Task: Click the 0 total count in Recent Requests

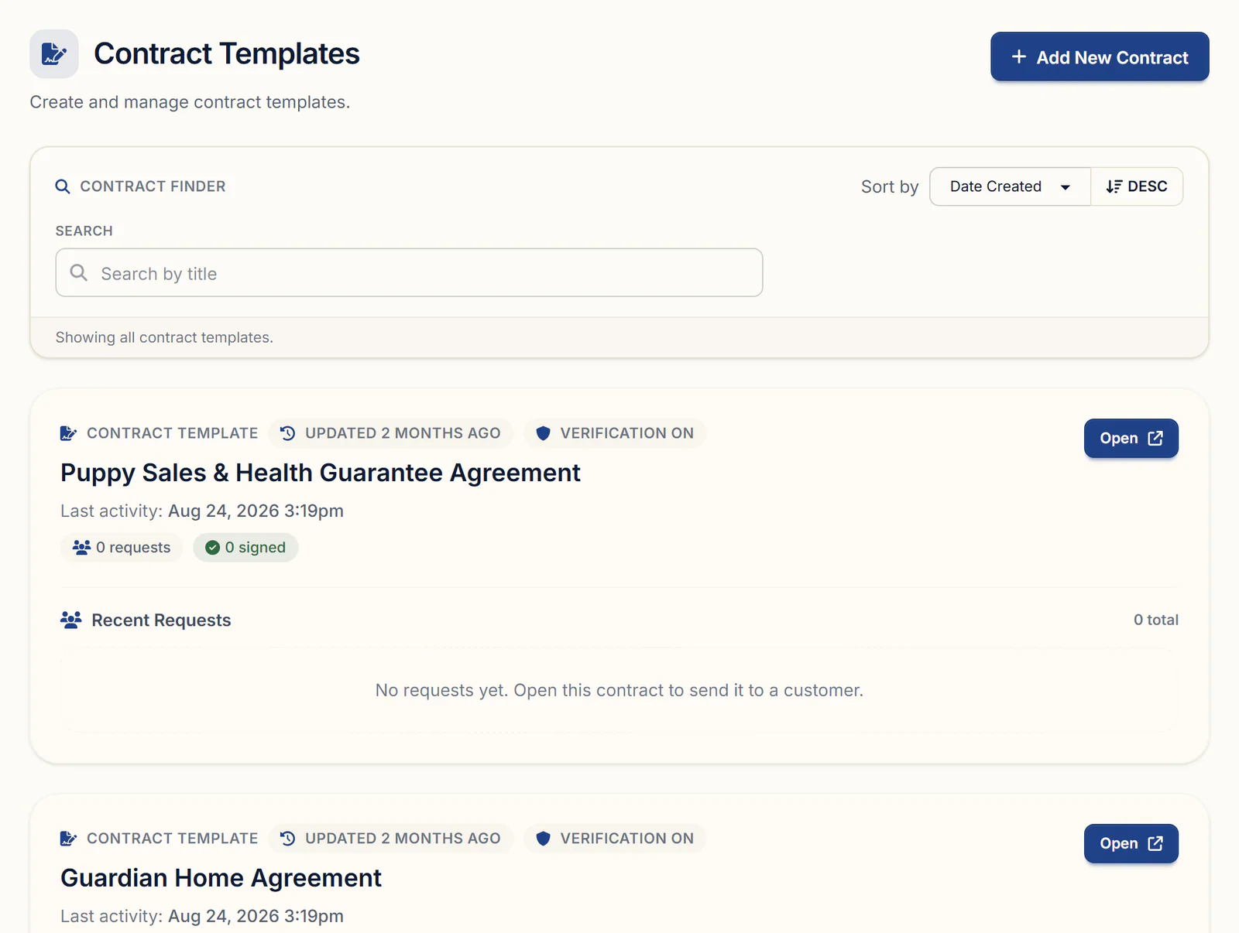Action: point(1156,620)
